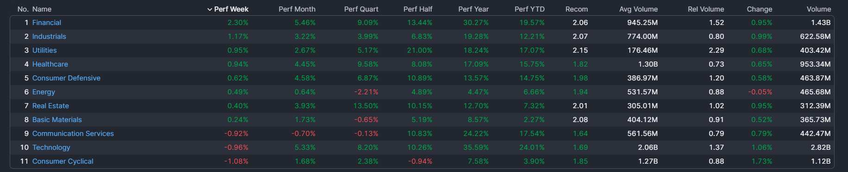Open the Healthcare sector link

(50, 64)
